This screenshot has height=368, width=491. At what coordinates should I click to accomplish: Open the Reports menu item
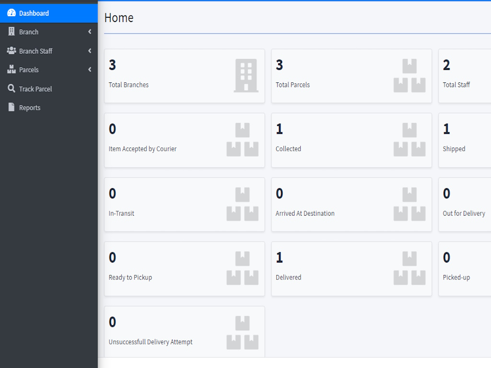30,108
